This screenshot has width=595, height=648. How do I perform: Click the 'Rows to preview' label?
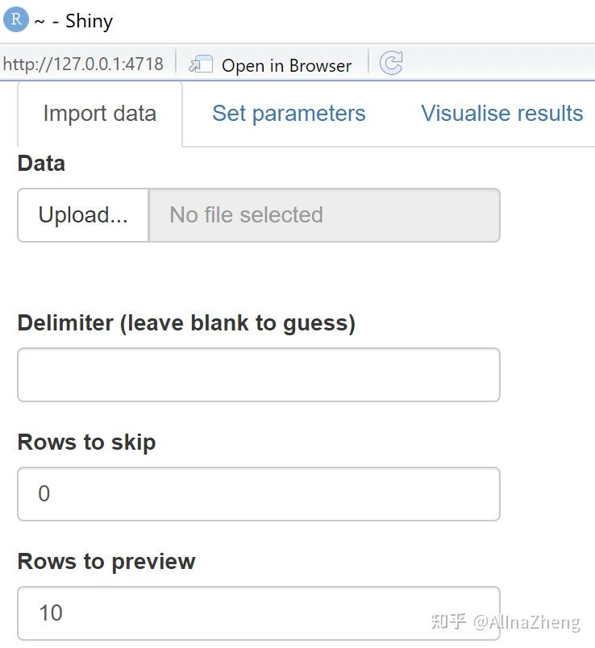[106, 562]
